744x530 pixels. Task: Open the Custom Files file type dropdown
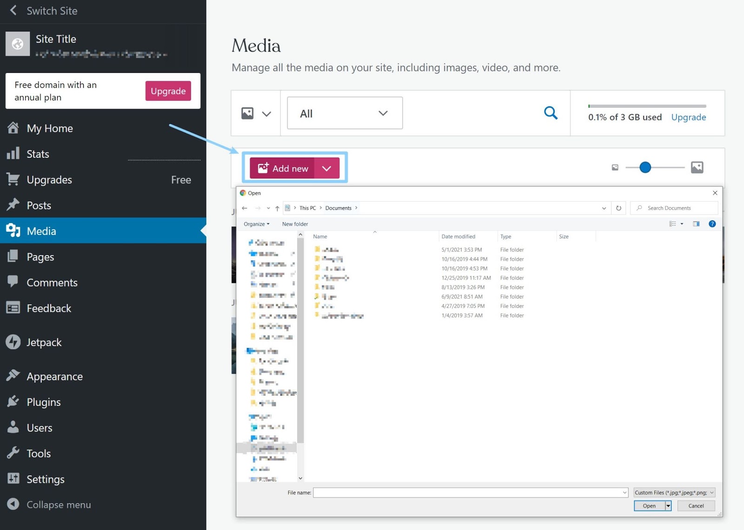[x=673, y=492]
